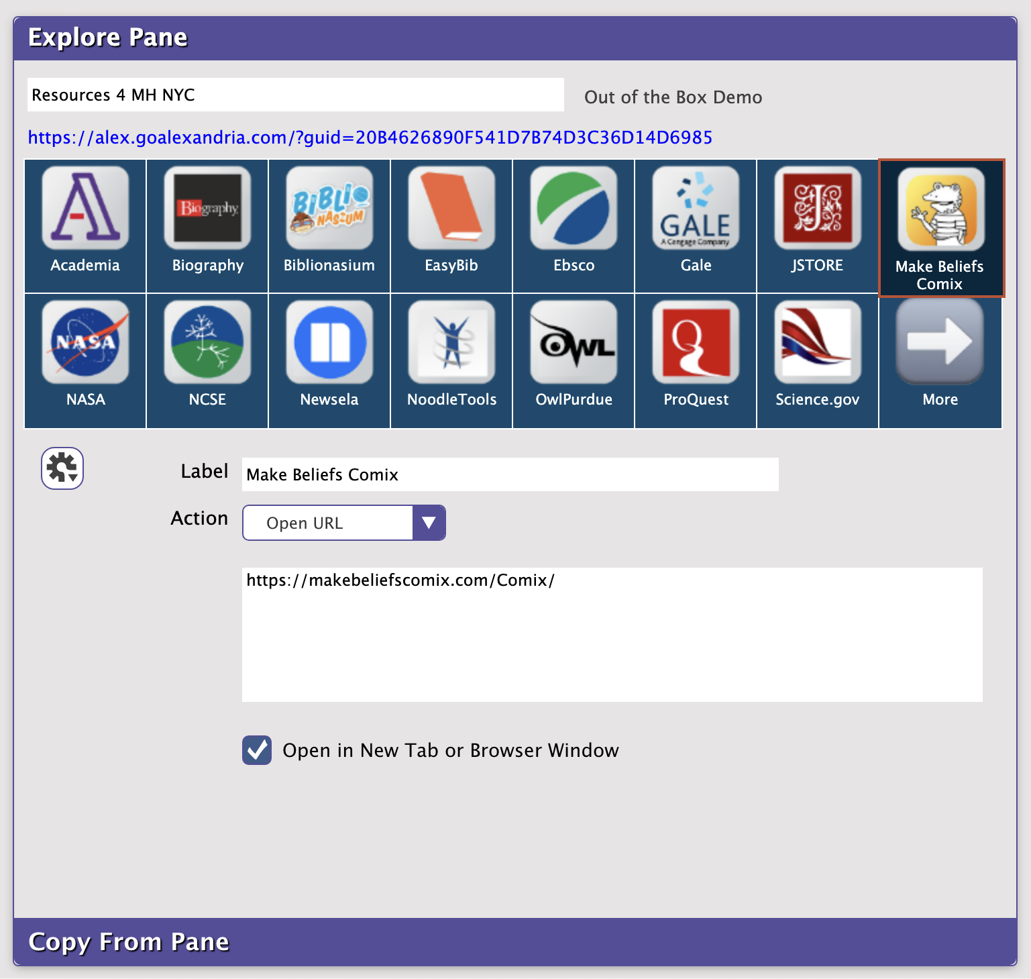Open the gear actions menu
This screenshot has height=979, width=1031.
coord(62,468)
